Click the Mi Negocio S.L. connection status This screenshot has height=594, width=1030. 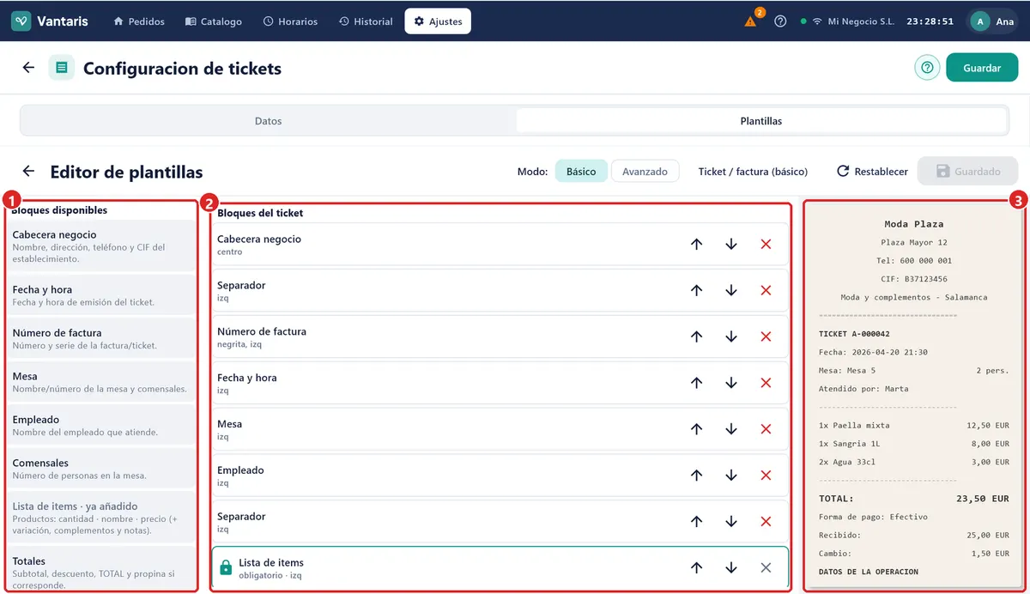[847, 21]
